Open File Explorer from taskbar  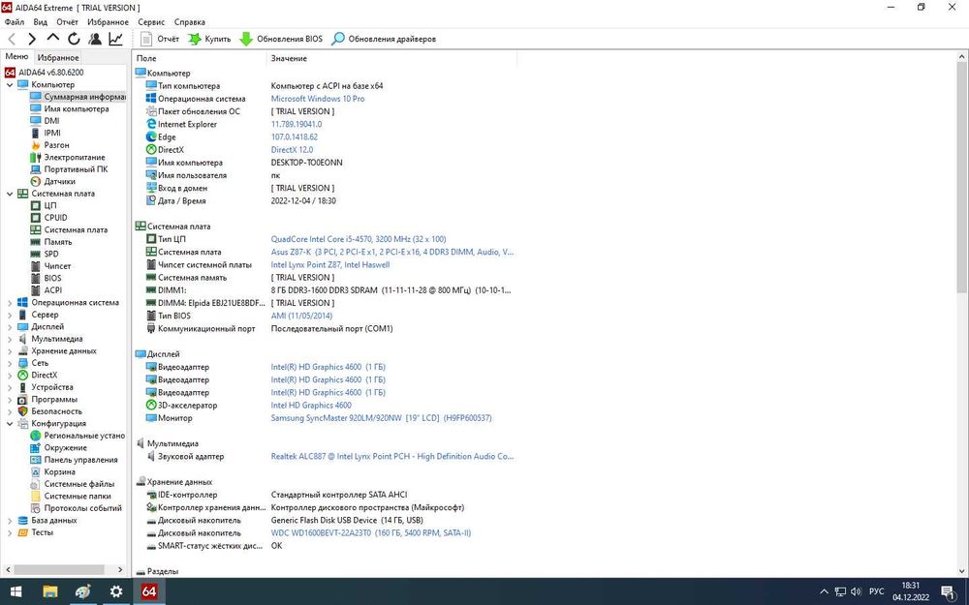click(x=49, y=591)
